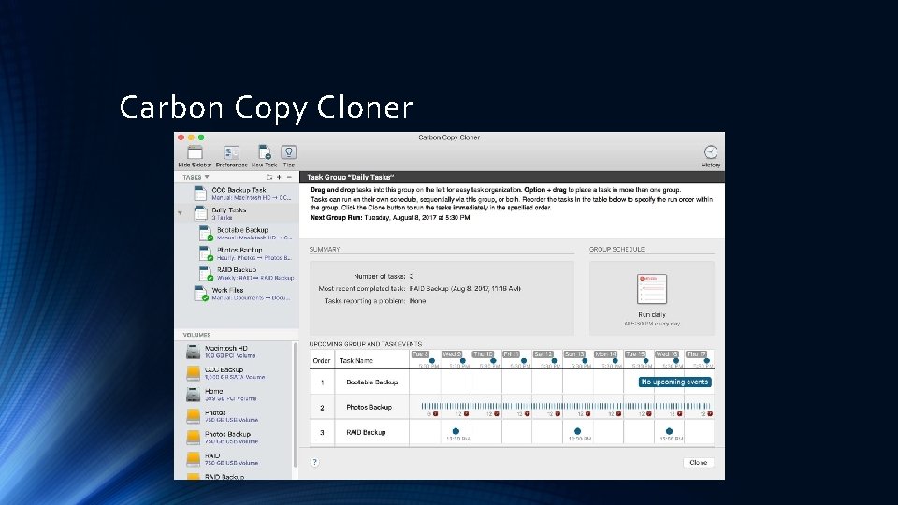Click the RAID volume drive icon
898x505 pixels.
tap(194, 458)
